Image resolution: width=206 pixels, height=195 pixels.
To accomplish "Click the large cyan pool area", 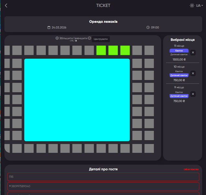I will [77, 100].
